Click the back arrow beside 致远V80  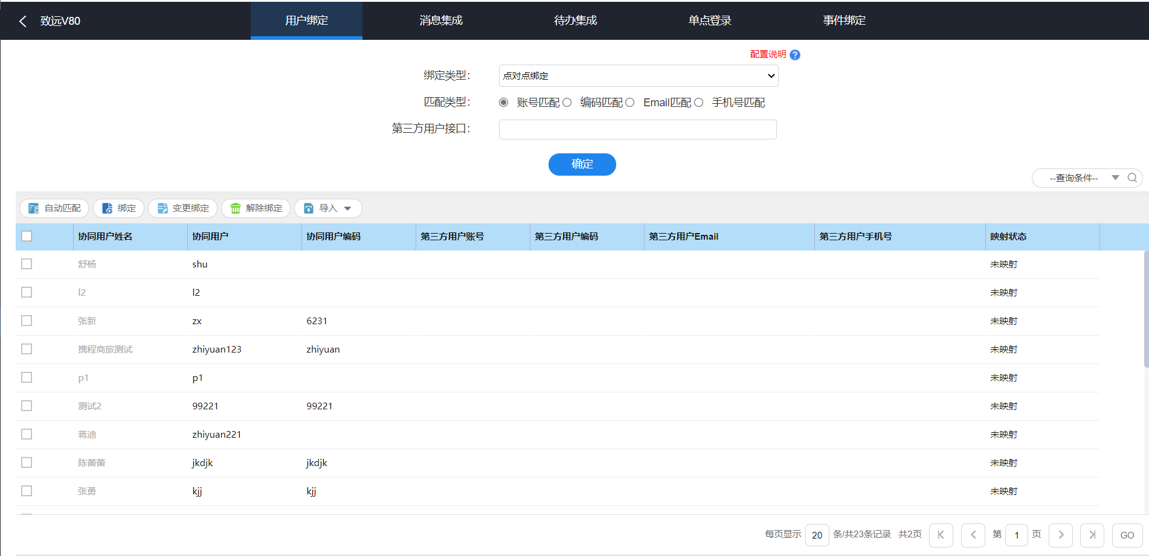(x=23, y=21)
